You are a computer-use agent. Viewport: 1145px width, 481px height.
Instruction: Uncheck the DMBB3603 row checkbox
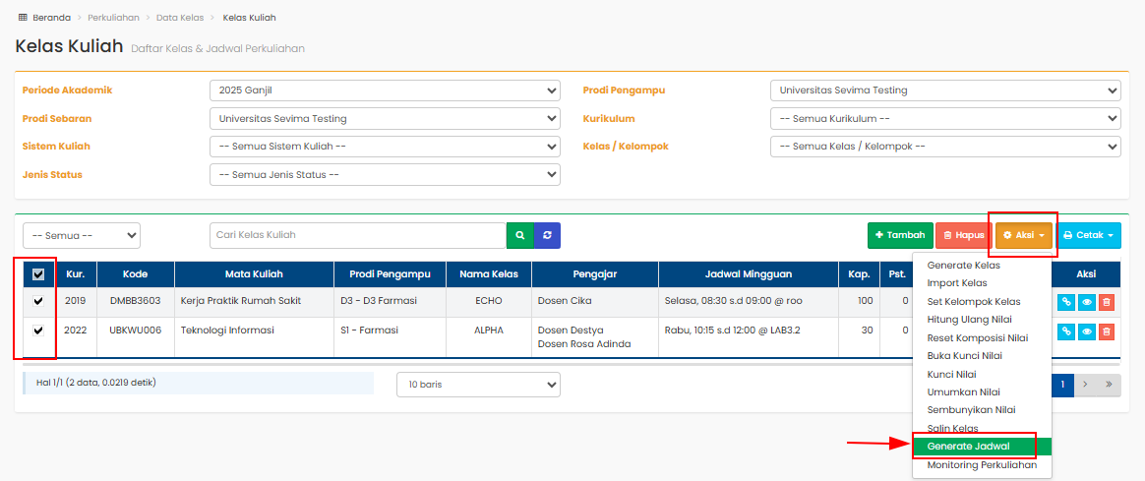point(38,302)
